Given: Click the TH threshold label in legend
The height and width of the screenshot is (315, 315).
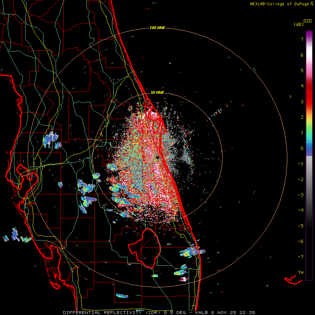Looking at the screenshot, I should pos(301,273).
